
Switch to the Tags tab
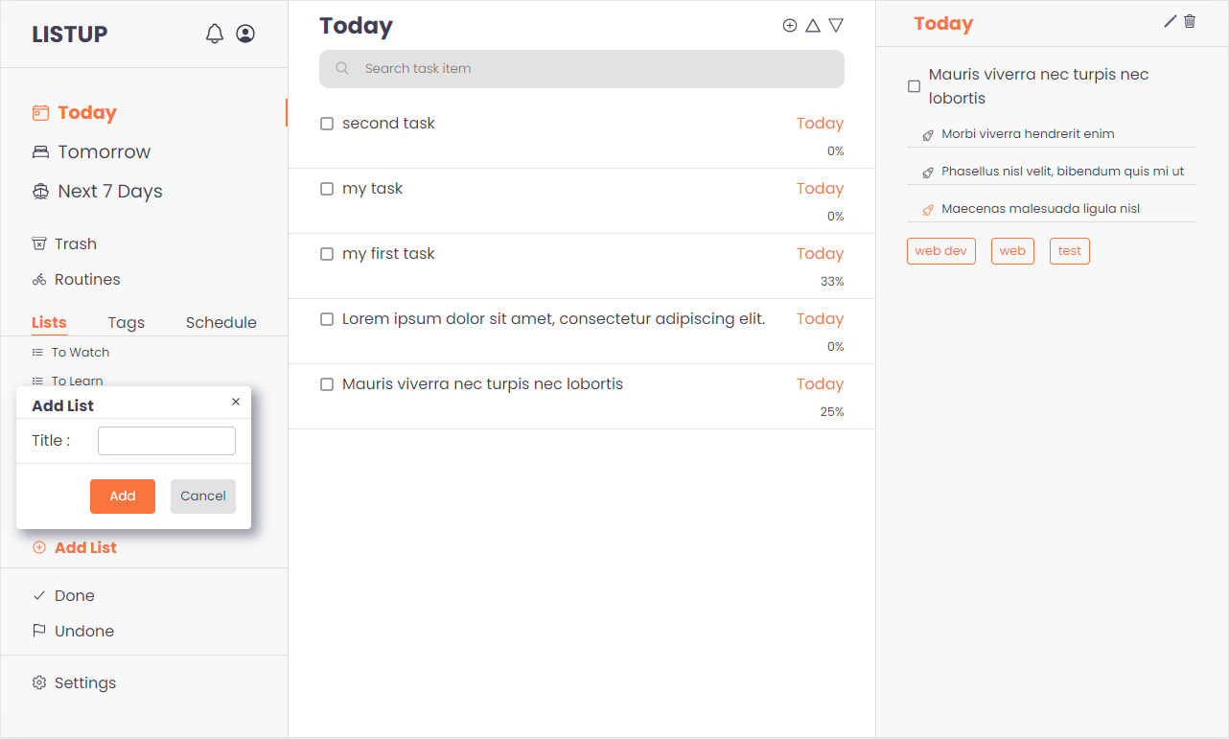(126, 322)
